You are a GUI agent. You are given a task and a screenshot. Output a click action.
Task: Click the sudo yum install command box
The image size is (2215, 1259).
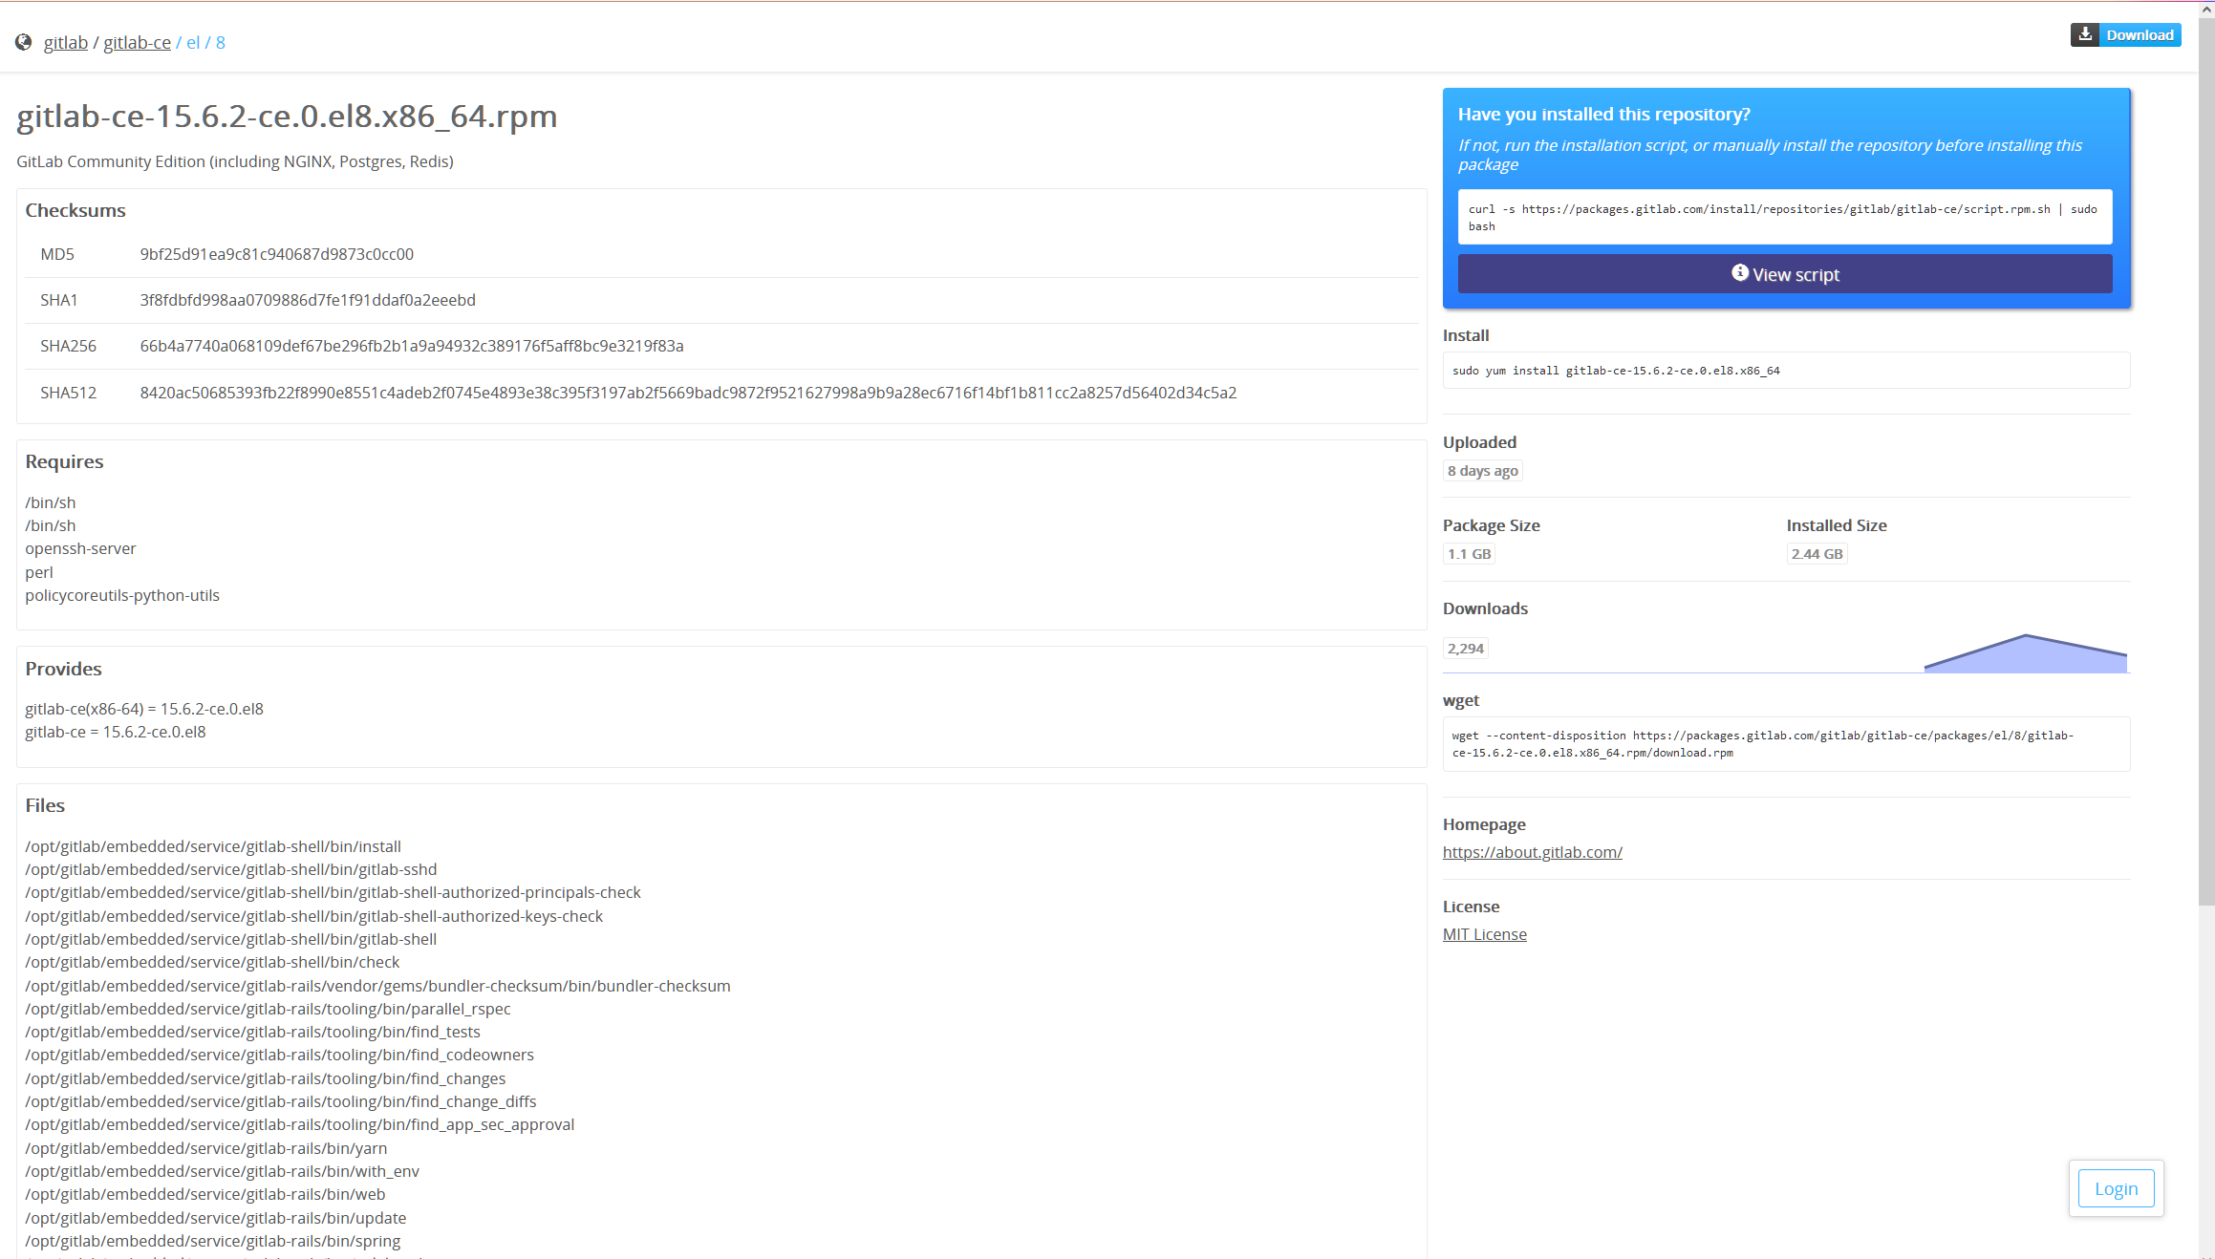tap(1785, 371)
